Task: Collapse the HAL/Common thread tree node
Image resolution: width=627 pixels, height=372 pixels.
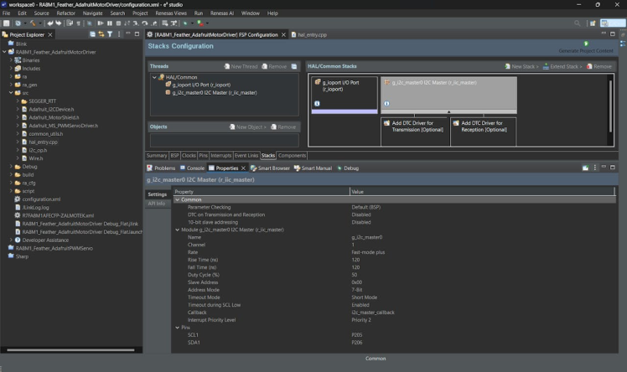Action: click(x=153, y=77)
